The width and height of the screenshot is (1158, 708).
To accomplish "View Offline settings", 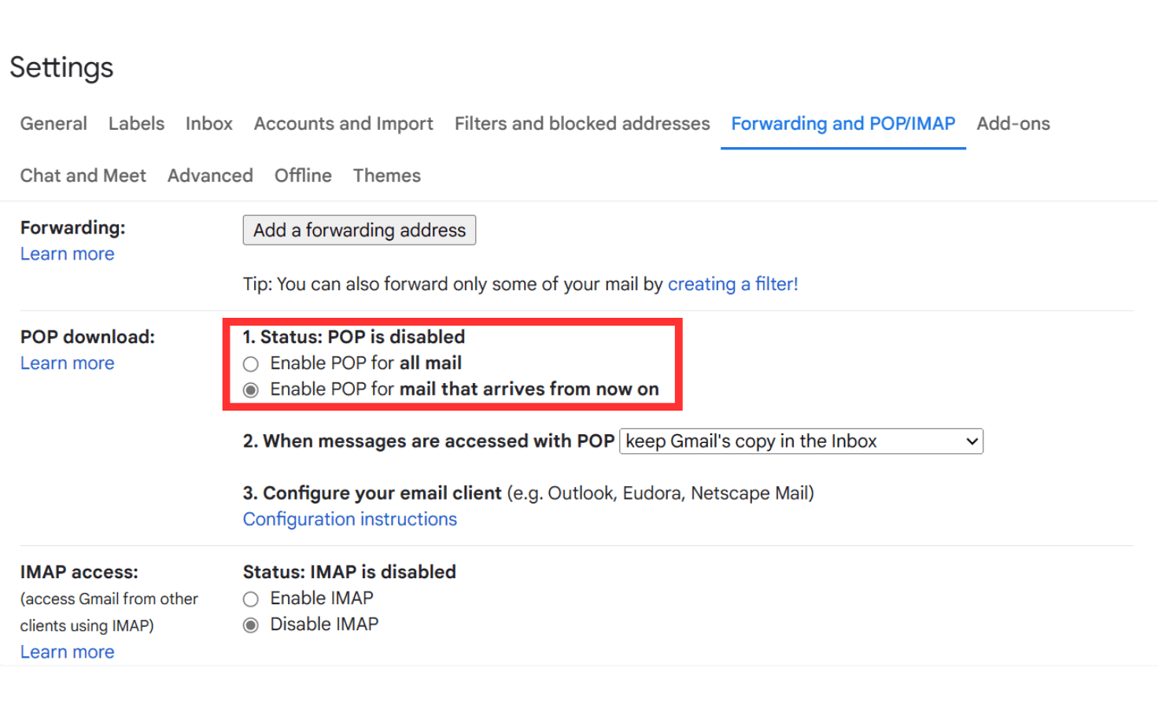I will 302,175.
